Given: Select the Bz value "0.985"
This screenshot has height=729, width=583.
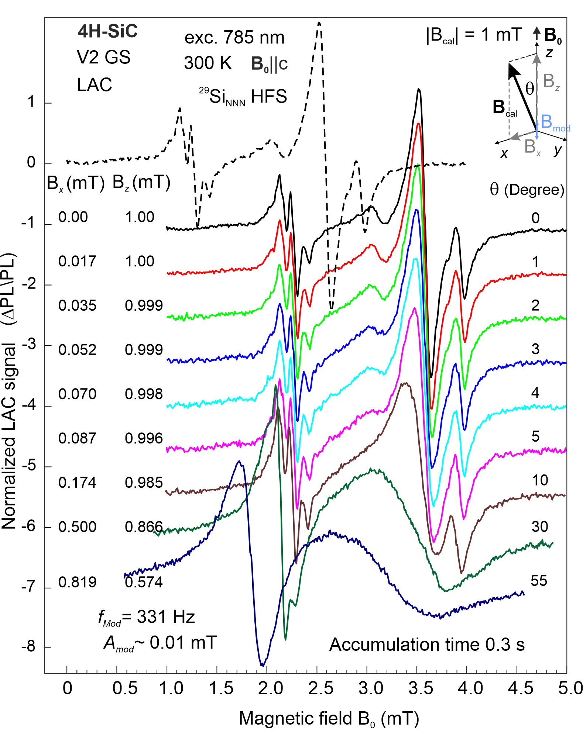Looking at the screenshot, I should [x=144, y=483].
